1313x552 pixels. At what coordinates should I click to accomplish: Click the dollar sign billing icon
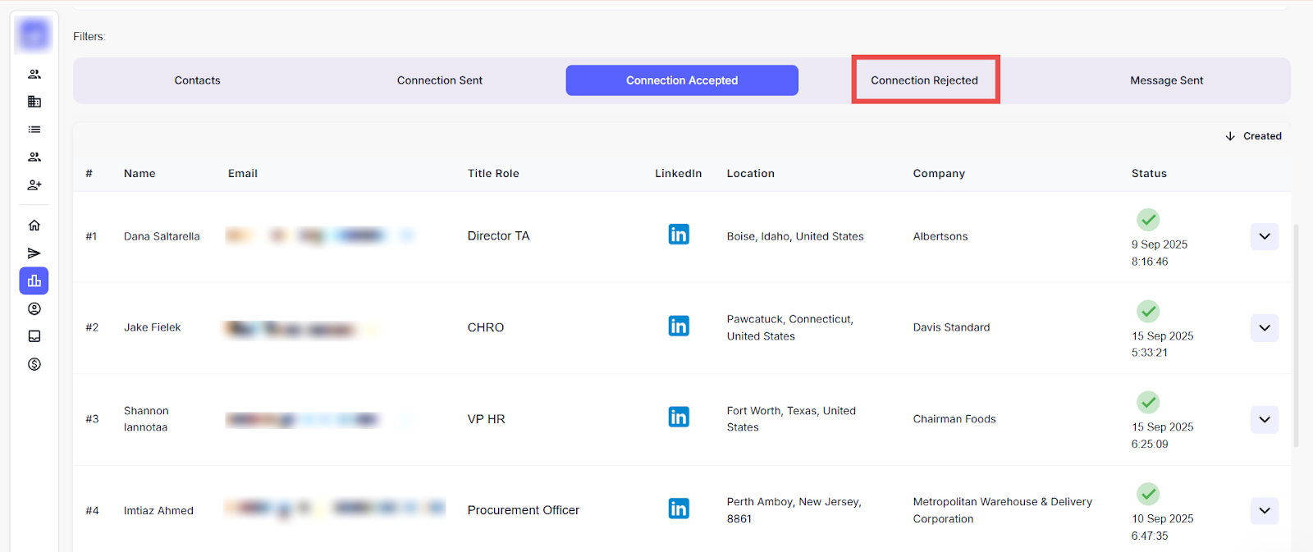[34, 364]
